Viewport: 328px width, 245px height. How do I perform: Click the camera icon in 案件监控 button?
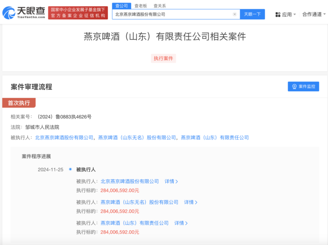[294, 87]
